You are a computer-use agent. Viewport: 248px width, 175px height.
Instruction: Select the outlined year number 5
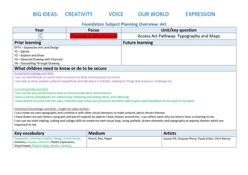click(x=40, y=37)
